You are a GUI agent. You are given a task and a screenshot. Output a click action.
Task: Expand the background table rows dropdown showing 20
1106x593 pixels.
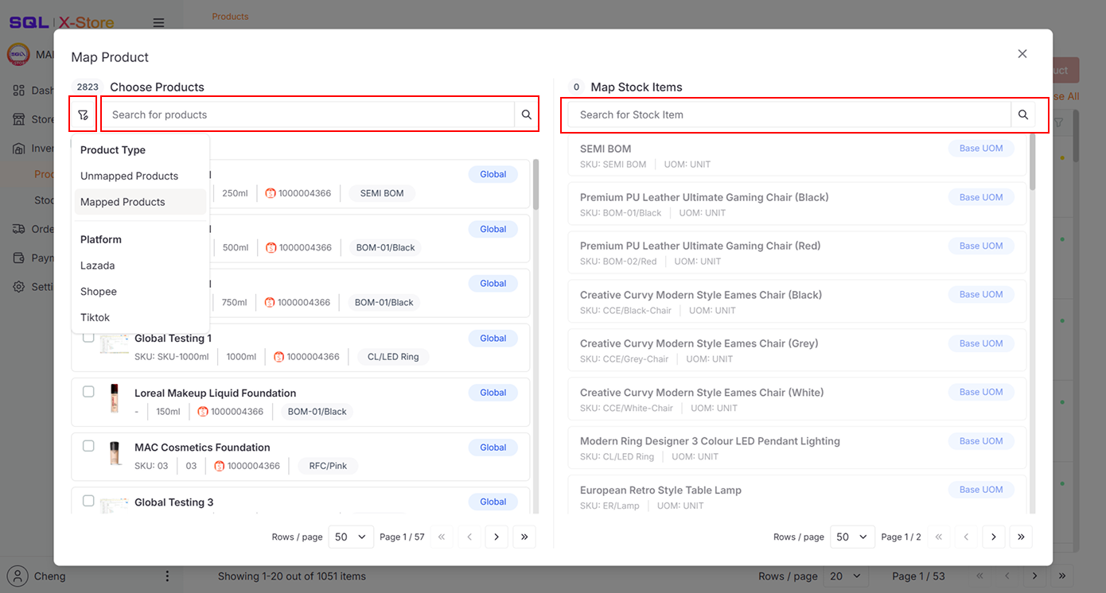[846, 576]
